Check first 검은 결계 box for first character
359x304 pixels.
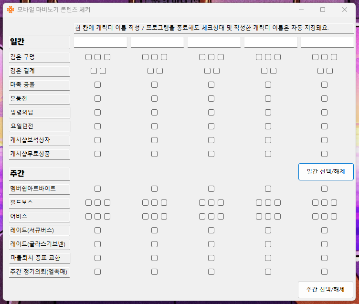[x=94, y=71]
